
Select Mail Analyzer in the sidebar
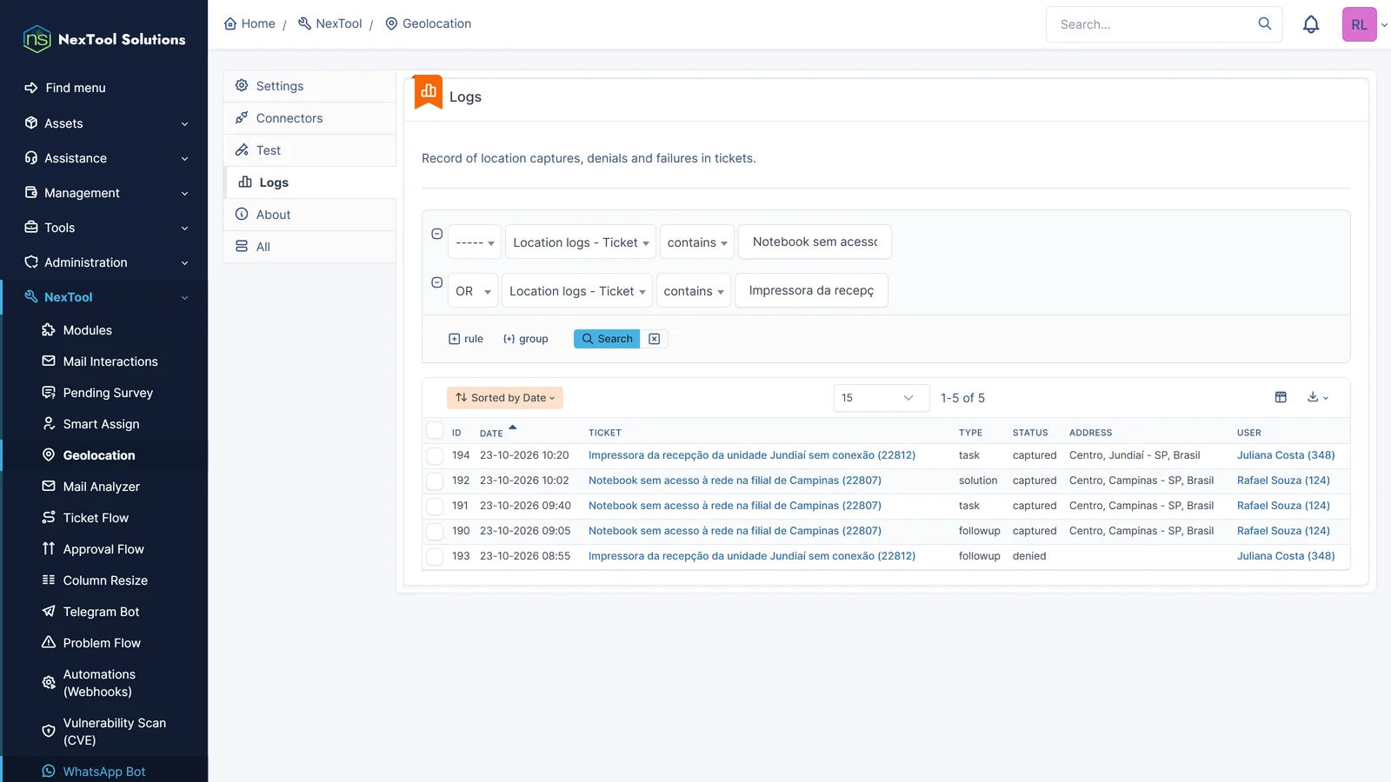[101, 487]
